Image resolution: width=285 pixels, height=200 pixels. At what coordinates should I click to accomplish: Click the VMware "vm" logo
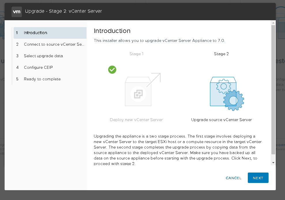pyautogui.click(x=17, y=12)
